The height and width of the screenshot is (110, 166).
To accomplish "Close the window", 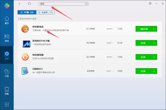I will pyautogui.click(x=163, y=4).
